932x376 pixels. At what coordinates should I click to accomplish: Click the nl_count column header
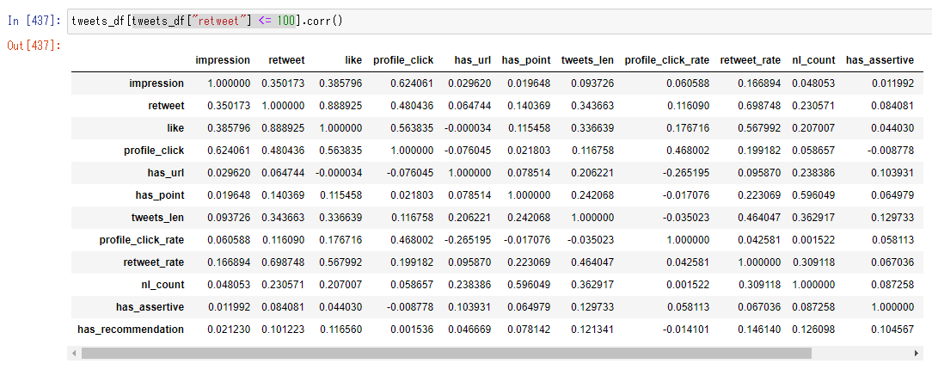point(812,60)
